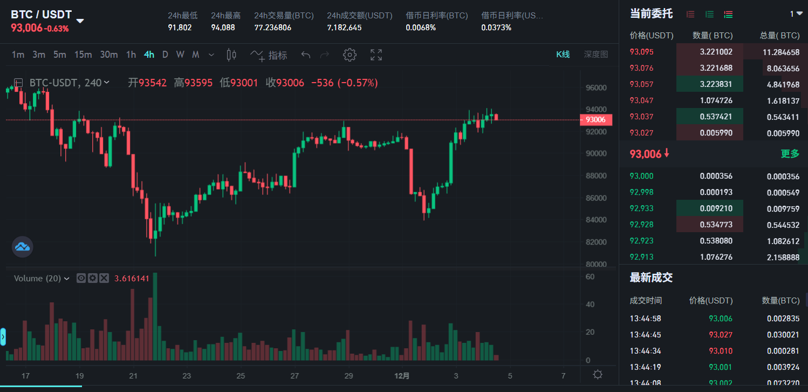Switch to the 深度图 depth chart tab

[595, 54]
